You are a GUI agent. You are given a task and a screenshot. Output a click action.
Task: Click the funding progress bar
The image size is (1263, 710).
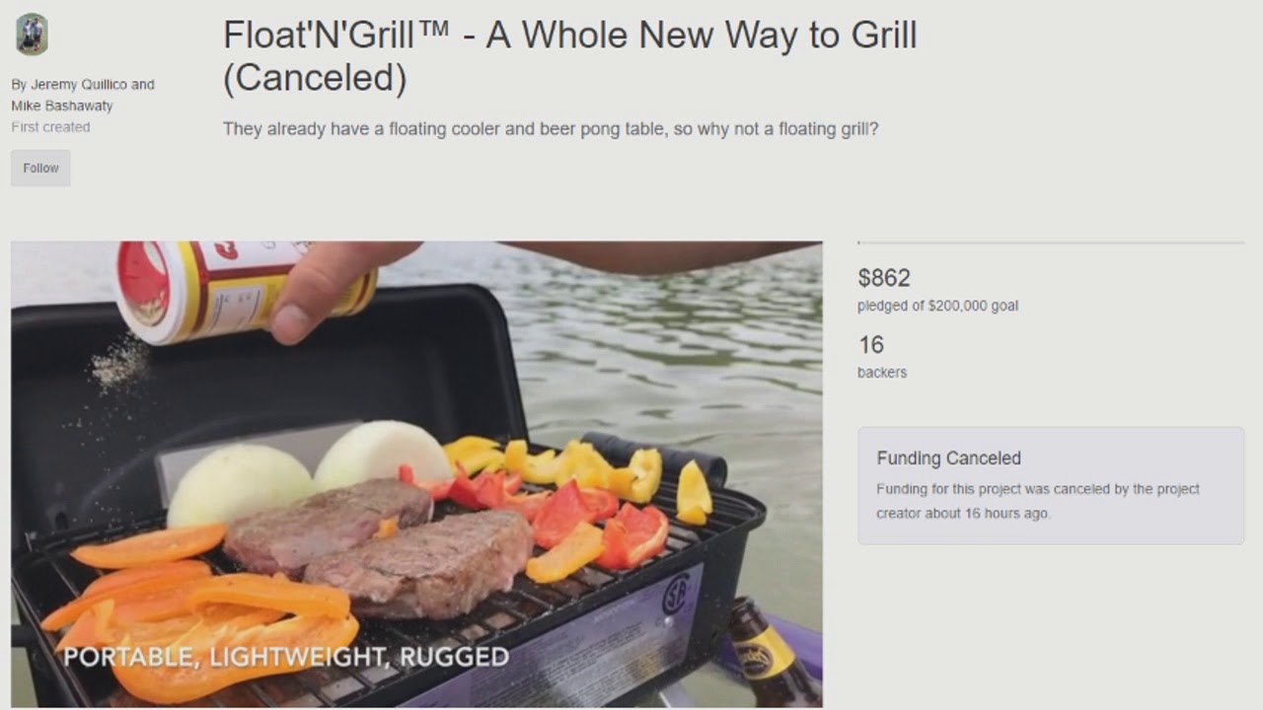(x=1051, y=242)
